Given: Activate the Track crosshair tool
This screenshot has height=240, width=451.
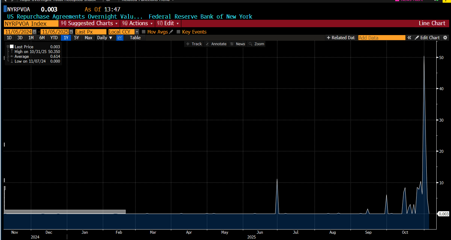Looking at the screenshot, I should pos(194,44).
